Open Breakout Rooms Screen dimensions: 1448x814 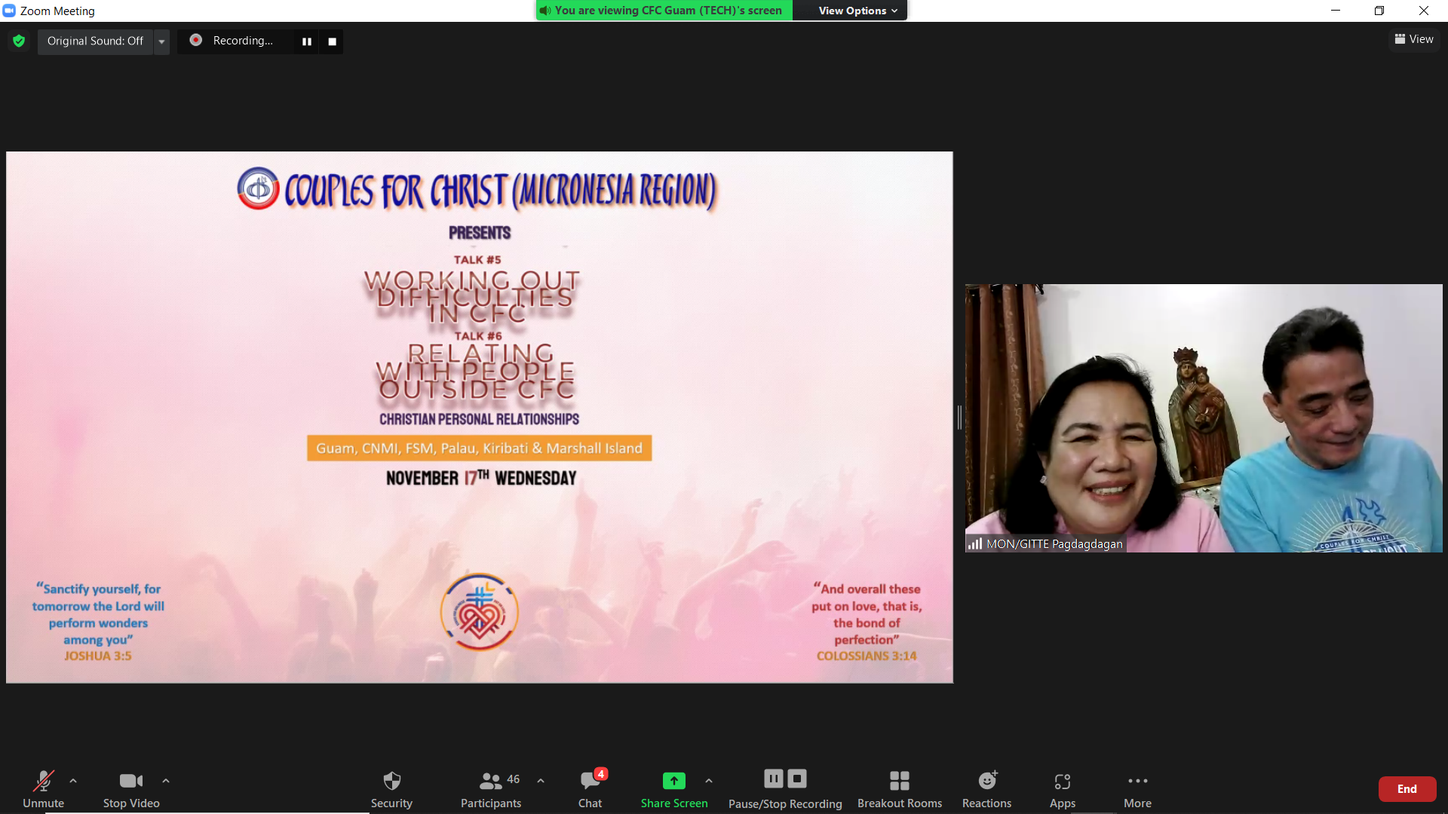click(900, 788)
